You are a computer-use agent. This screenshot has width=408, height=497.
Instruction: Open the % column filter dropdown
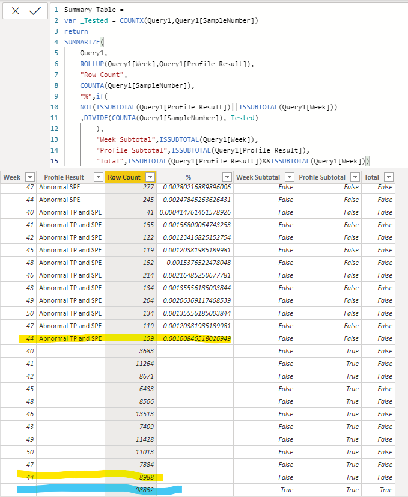227,177
